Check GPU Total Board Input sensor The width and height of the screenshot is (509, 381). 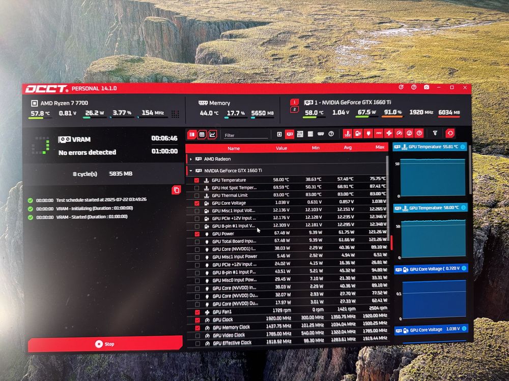click(x=197, y=242)
